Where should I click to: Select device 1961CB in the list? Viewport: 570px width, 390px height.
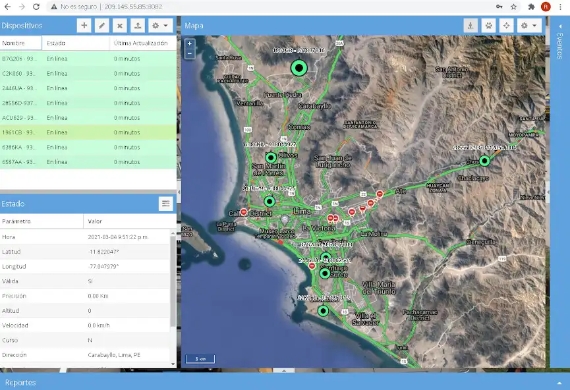[x=88, y=132]
